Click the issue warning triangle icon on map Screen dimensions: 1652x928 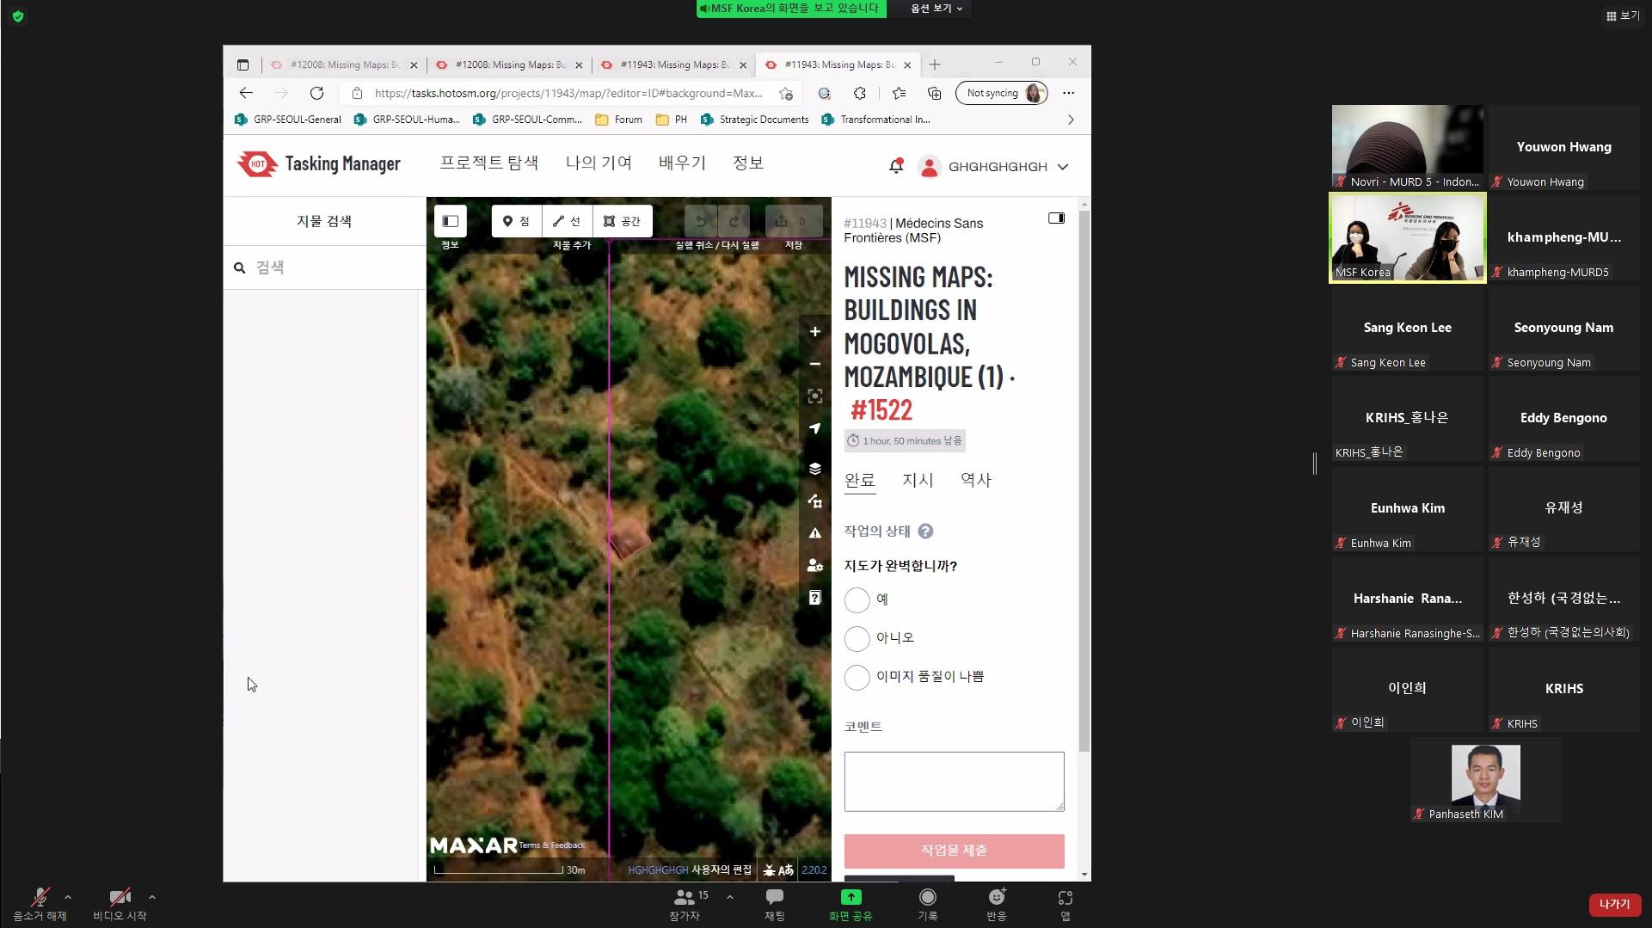(x=814, y=533)
